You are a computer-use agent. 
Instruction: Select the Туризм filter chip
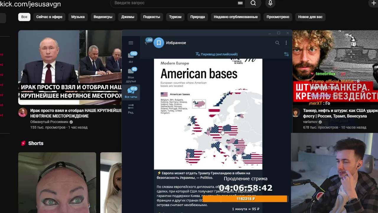(175, 17)
